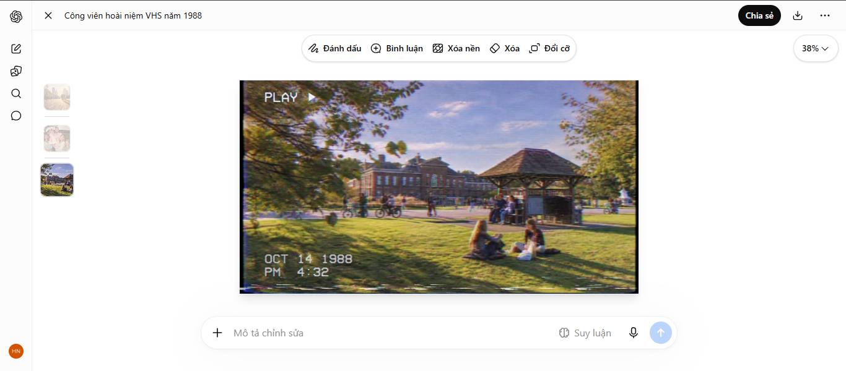This screenshot has width=846, height=371.
Task: Select the first image version thumbnail
Action: point(57,97)
